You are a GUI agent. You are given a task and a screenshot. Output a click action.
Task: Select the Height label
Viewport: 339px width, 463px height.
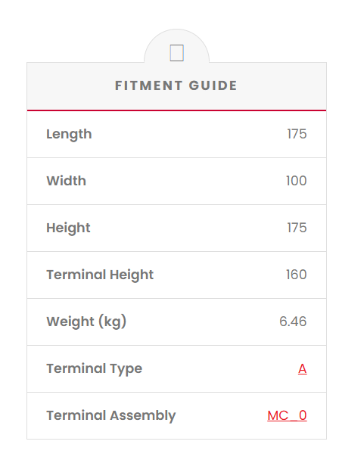[68, 228]
